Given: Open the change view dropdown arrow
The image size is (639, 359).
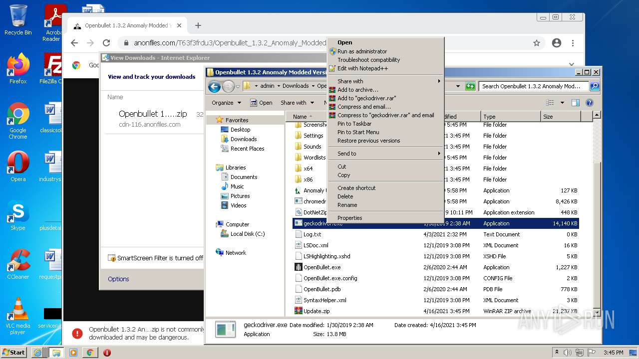Looking at the screenshot, I should point(562,103).
